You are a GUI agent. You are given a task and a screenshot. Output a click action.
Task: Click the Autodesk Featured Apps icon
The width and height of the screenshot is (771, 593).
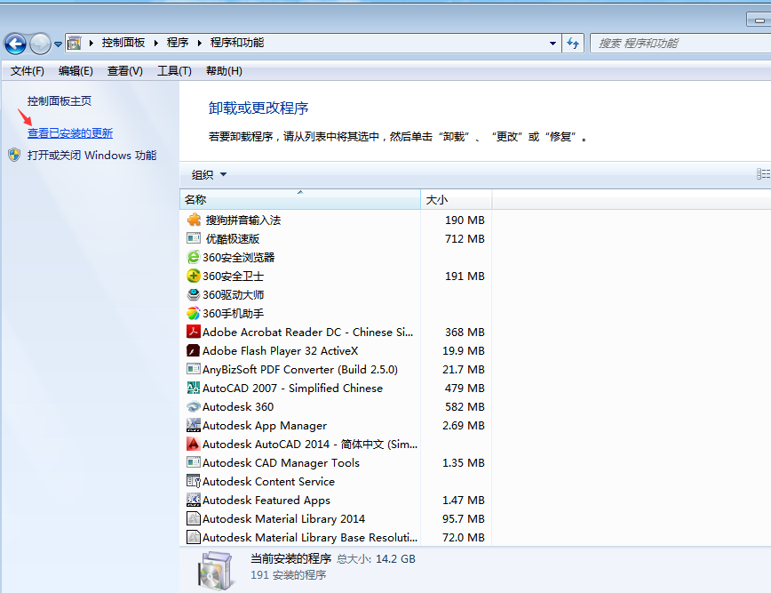click(194, 500)
